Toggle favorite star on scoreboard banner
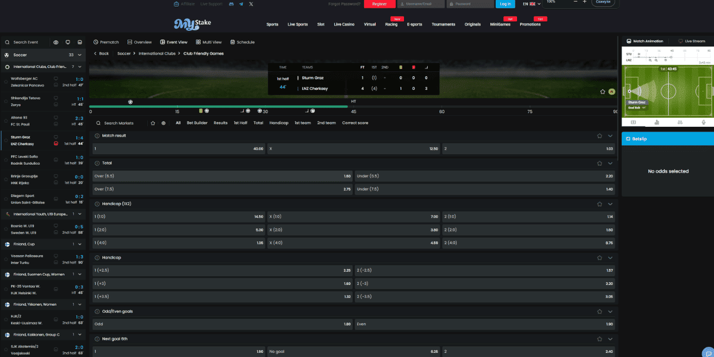Screen dimensions: 714x357 pos(602,92)
